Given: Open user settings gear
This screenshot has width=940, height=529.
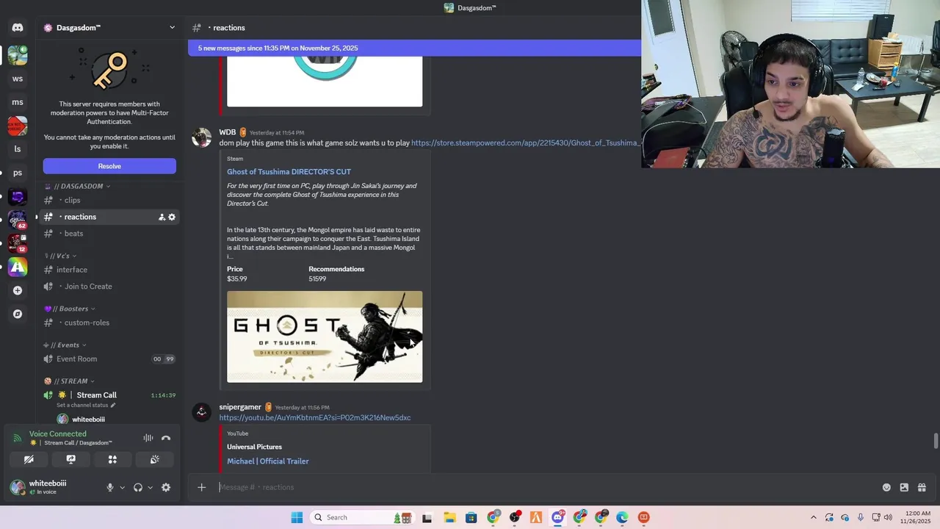Looking at the screenshot, I should click(166, 487).
